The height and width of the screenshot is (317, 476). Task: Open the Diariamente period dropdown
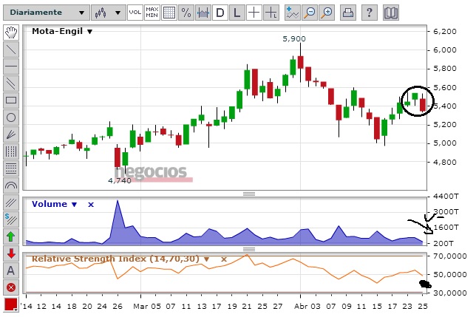tap(47, 13)
